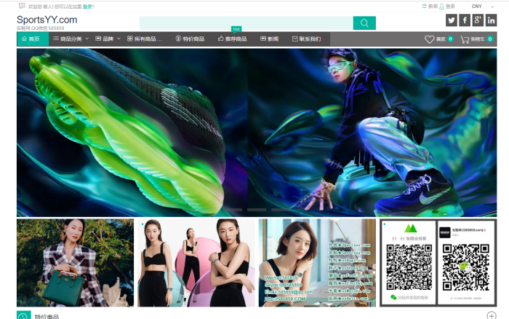The image size is (509, 319).
Task: Click the plus icon beside 特价商品 section
Action: point(492,315)
